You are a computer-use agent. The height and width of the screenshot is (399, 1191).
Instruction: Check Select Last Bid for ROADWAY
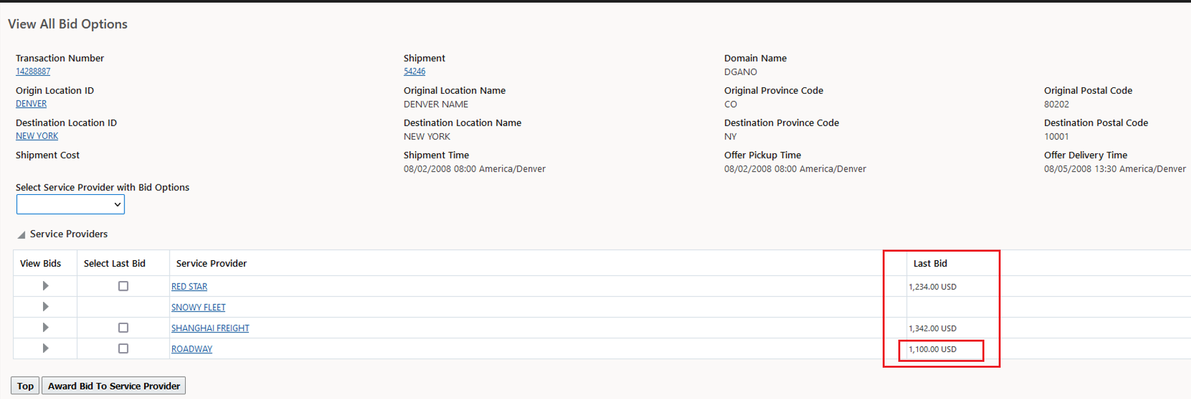click(x=123, y=349)
